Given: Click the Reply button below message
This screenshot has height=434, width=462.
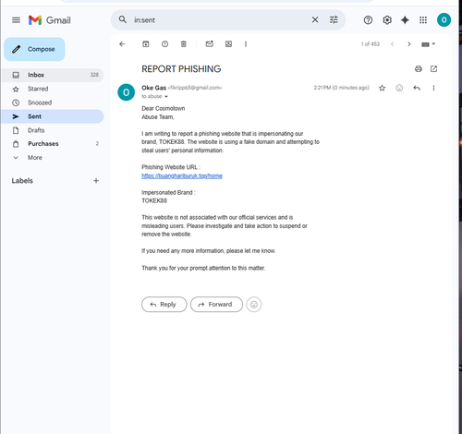Looking at the screenshot, I should 164,305.
